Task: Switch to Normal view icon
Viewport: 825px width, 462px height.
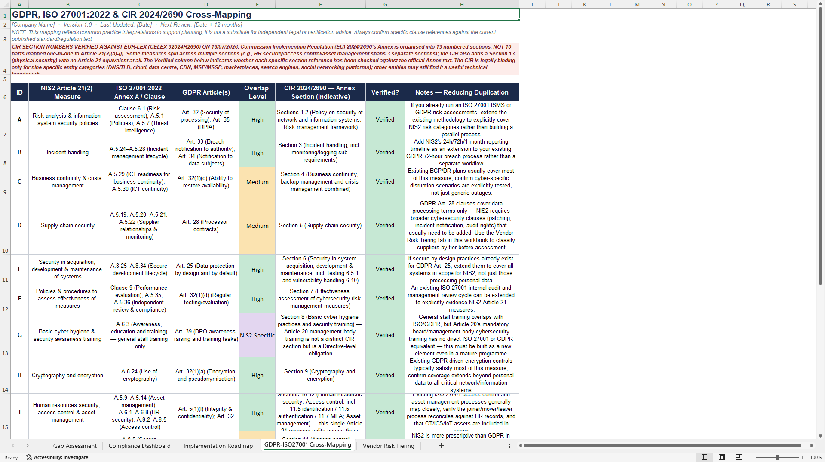Action: [705, 457]
